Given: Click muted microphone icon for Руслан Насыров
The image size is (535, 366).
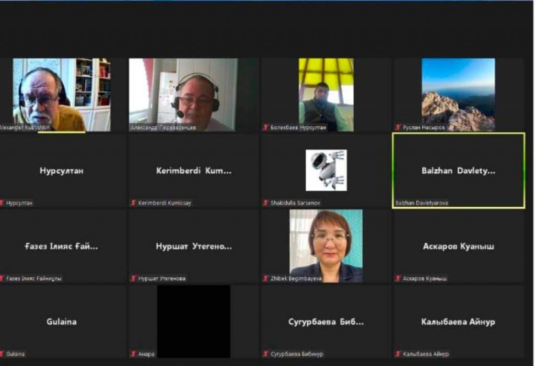Looking at the screenshot, I should point(398,127).
